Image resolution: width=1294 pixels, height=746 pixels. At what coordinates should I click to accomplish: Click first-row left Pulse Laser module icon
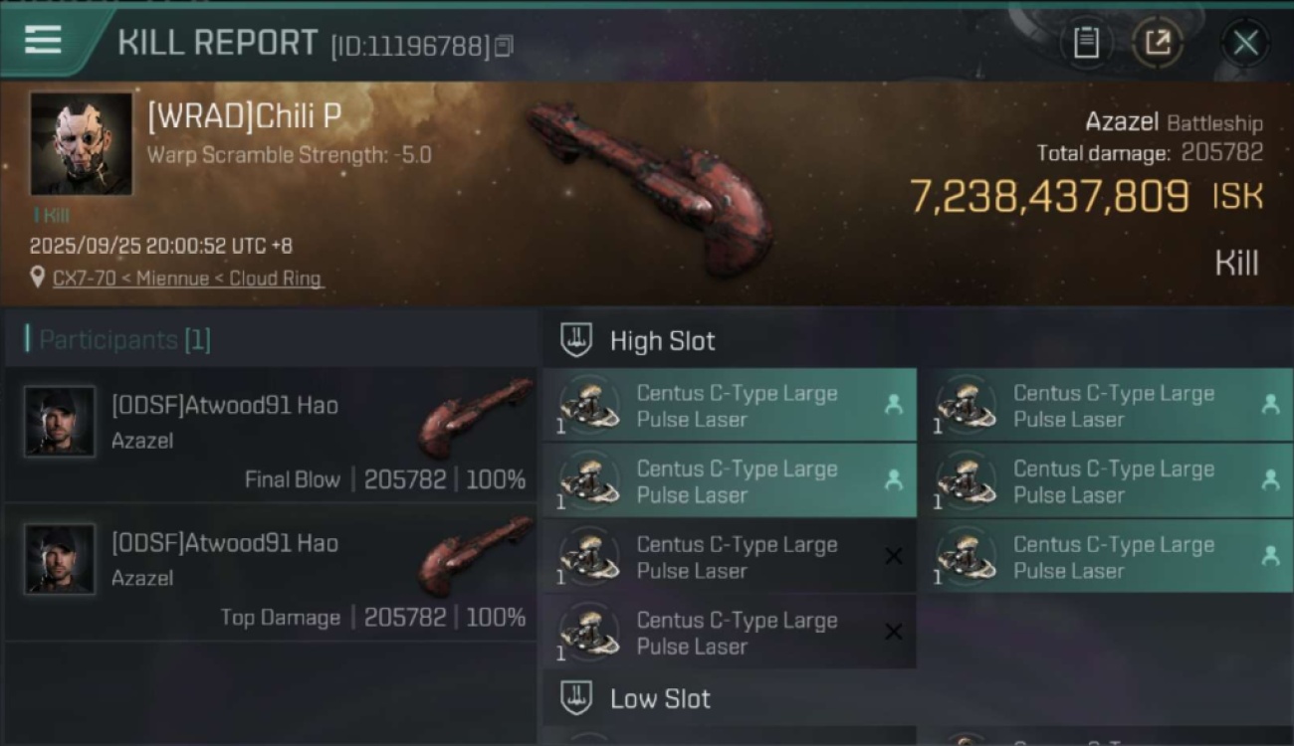[x=588, y=405]
